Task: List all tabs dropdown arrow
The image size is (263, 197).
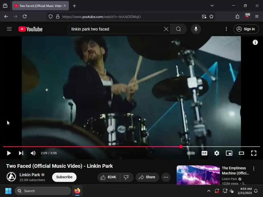Action: (x=212, y=6)
